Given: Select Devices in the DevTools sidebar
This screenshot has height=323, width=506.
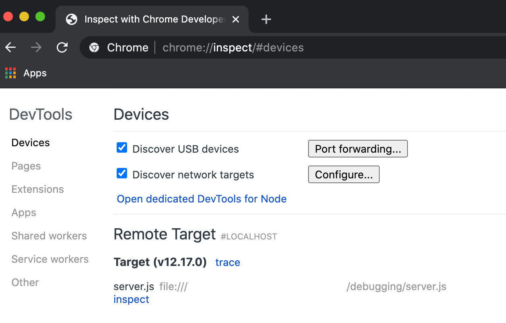Looking at the screenshot, I should click(31, 143).
